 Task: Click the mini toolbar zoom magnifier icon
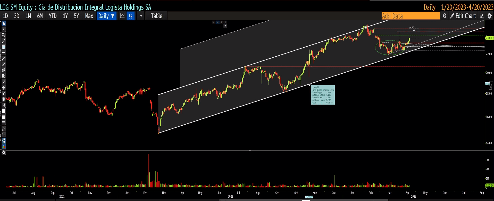point(225,22)
